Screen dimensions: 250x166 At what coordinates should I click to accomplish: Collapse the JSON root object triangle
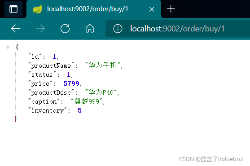pos(8,48)
